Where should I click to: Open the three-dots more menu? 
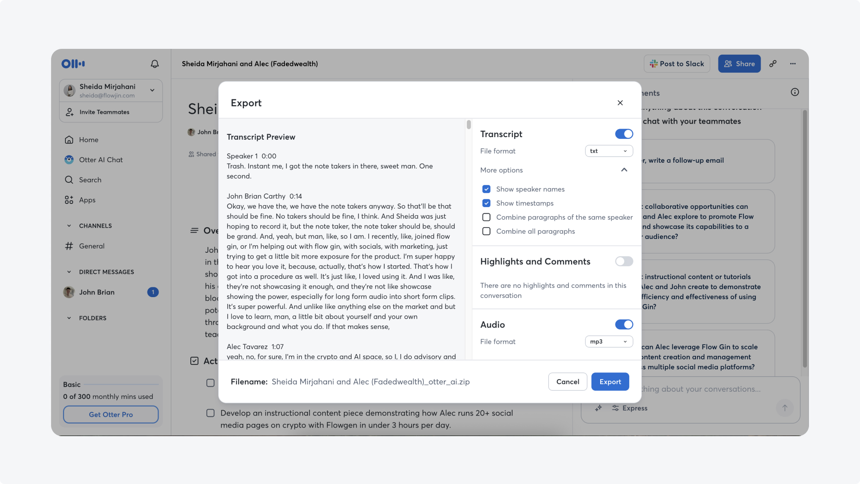(793, 64)
